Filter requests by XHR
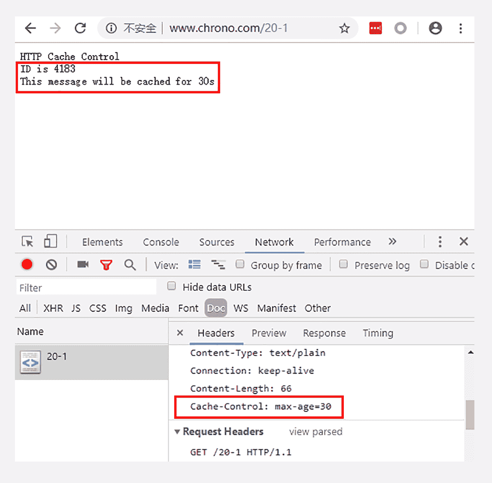Image resolution: width=492 pixels, height=483 pixels. coord(53,308)
